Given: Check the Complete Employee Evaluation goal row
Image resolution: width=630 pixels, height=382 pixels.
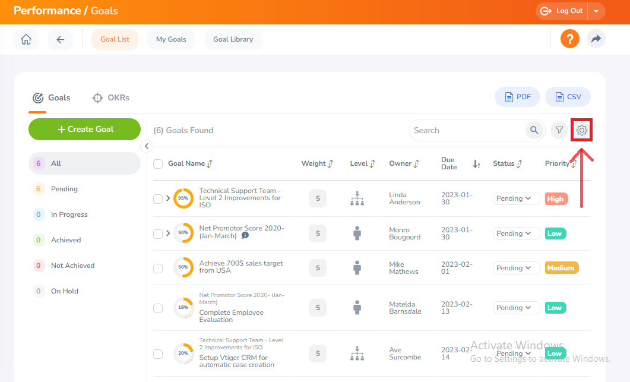Looking at the screenshot, I should [x=158, y=308].
